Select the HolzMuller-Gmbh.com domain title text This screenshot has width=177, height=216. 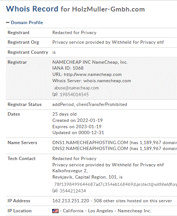(108, 9)
